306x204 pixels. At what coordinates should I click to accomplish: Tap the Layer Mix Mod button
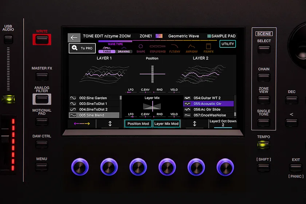166,123
